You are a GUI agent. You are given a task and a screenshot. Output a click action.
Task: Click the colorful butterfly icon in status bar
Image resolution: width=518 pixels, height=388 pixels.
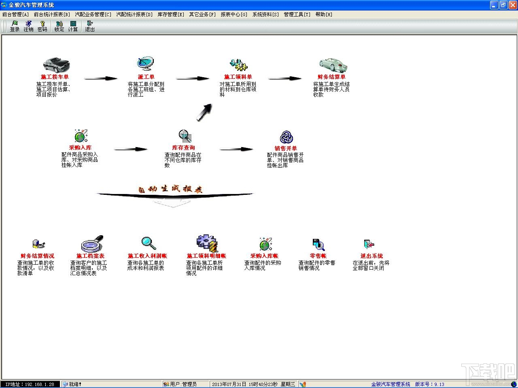click(303, 384)
